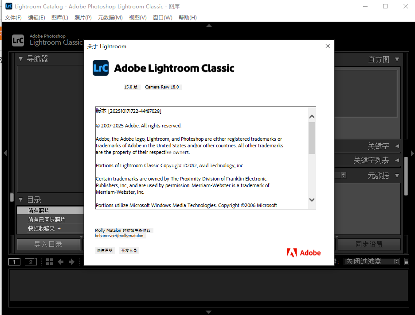Close the About Lightroom dialog
The width and height of the screenshot is (415, 315).
click(328, 46)
